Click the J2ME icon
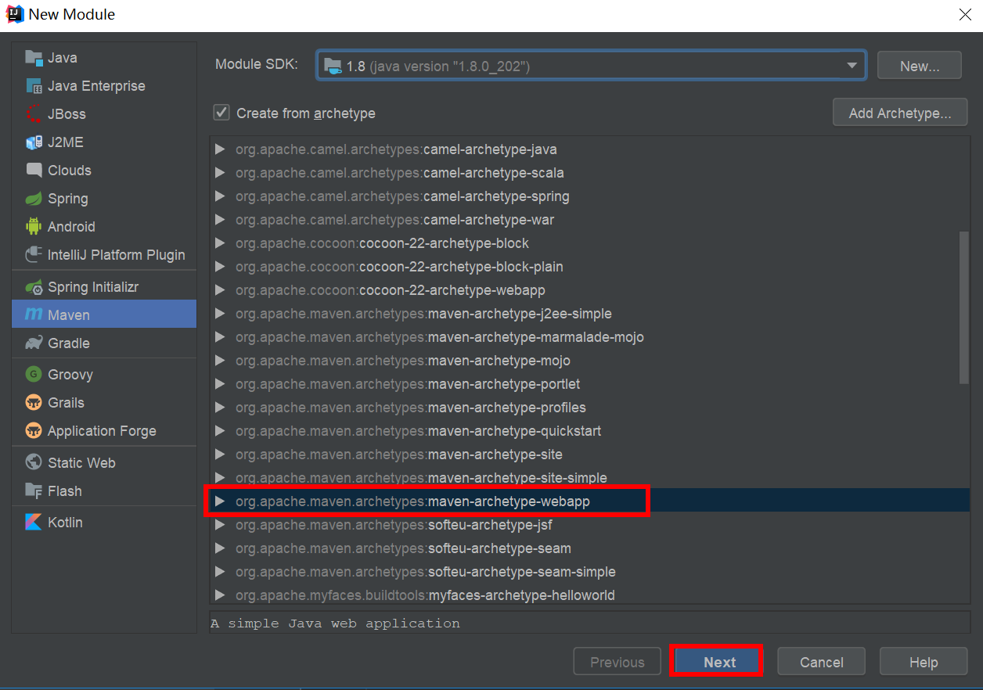This screenshot has height=690, width=983. [x=34, y=142]
